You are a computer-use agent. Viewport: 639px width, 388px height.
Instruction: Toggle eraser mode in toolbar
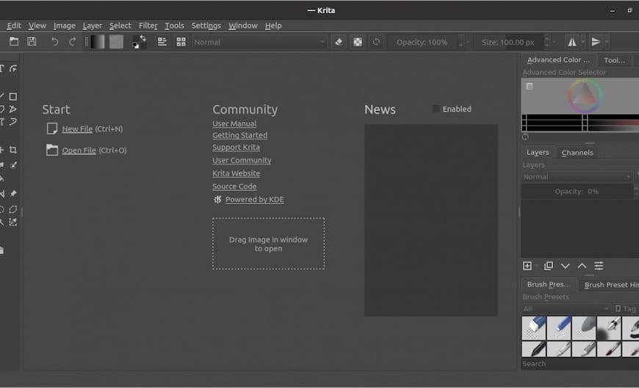pyautogui.click(x=339, y=42)
